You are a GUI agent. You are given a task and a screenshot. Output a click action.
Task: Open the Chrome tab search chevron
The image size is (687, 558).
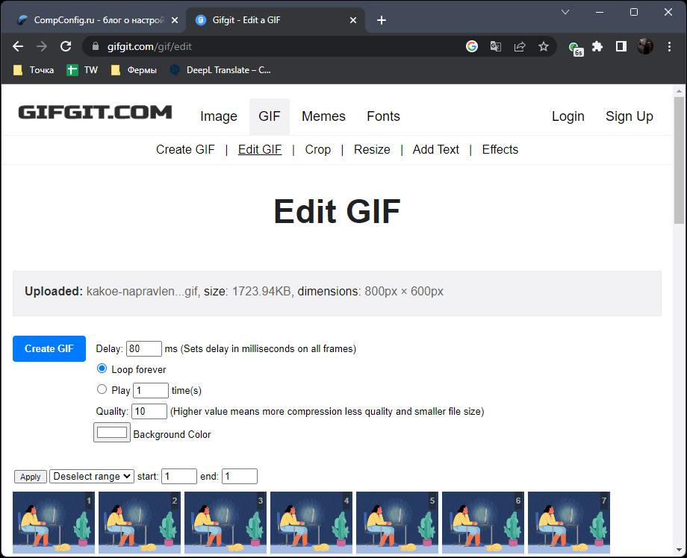tap(567, 12)
